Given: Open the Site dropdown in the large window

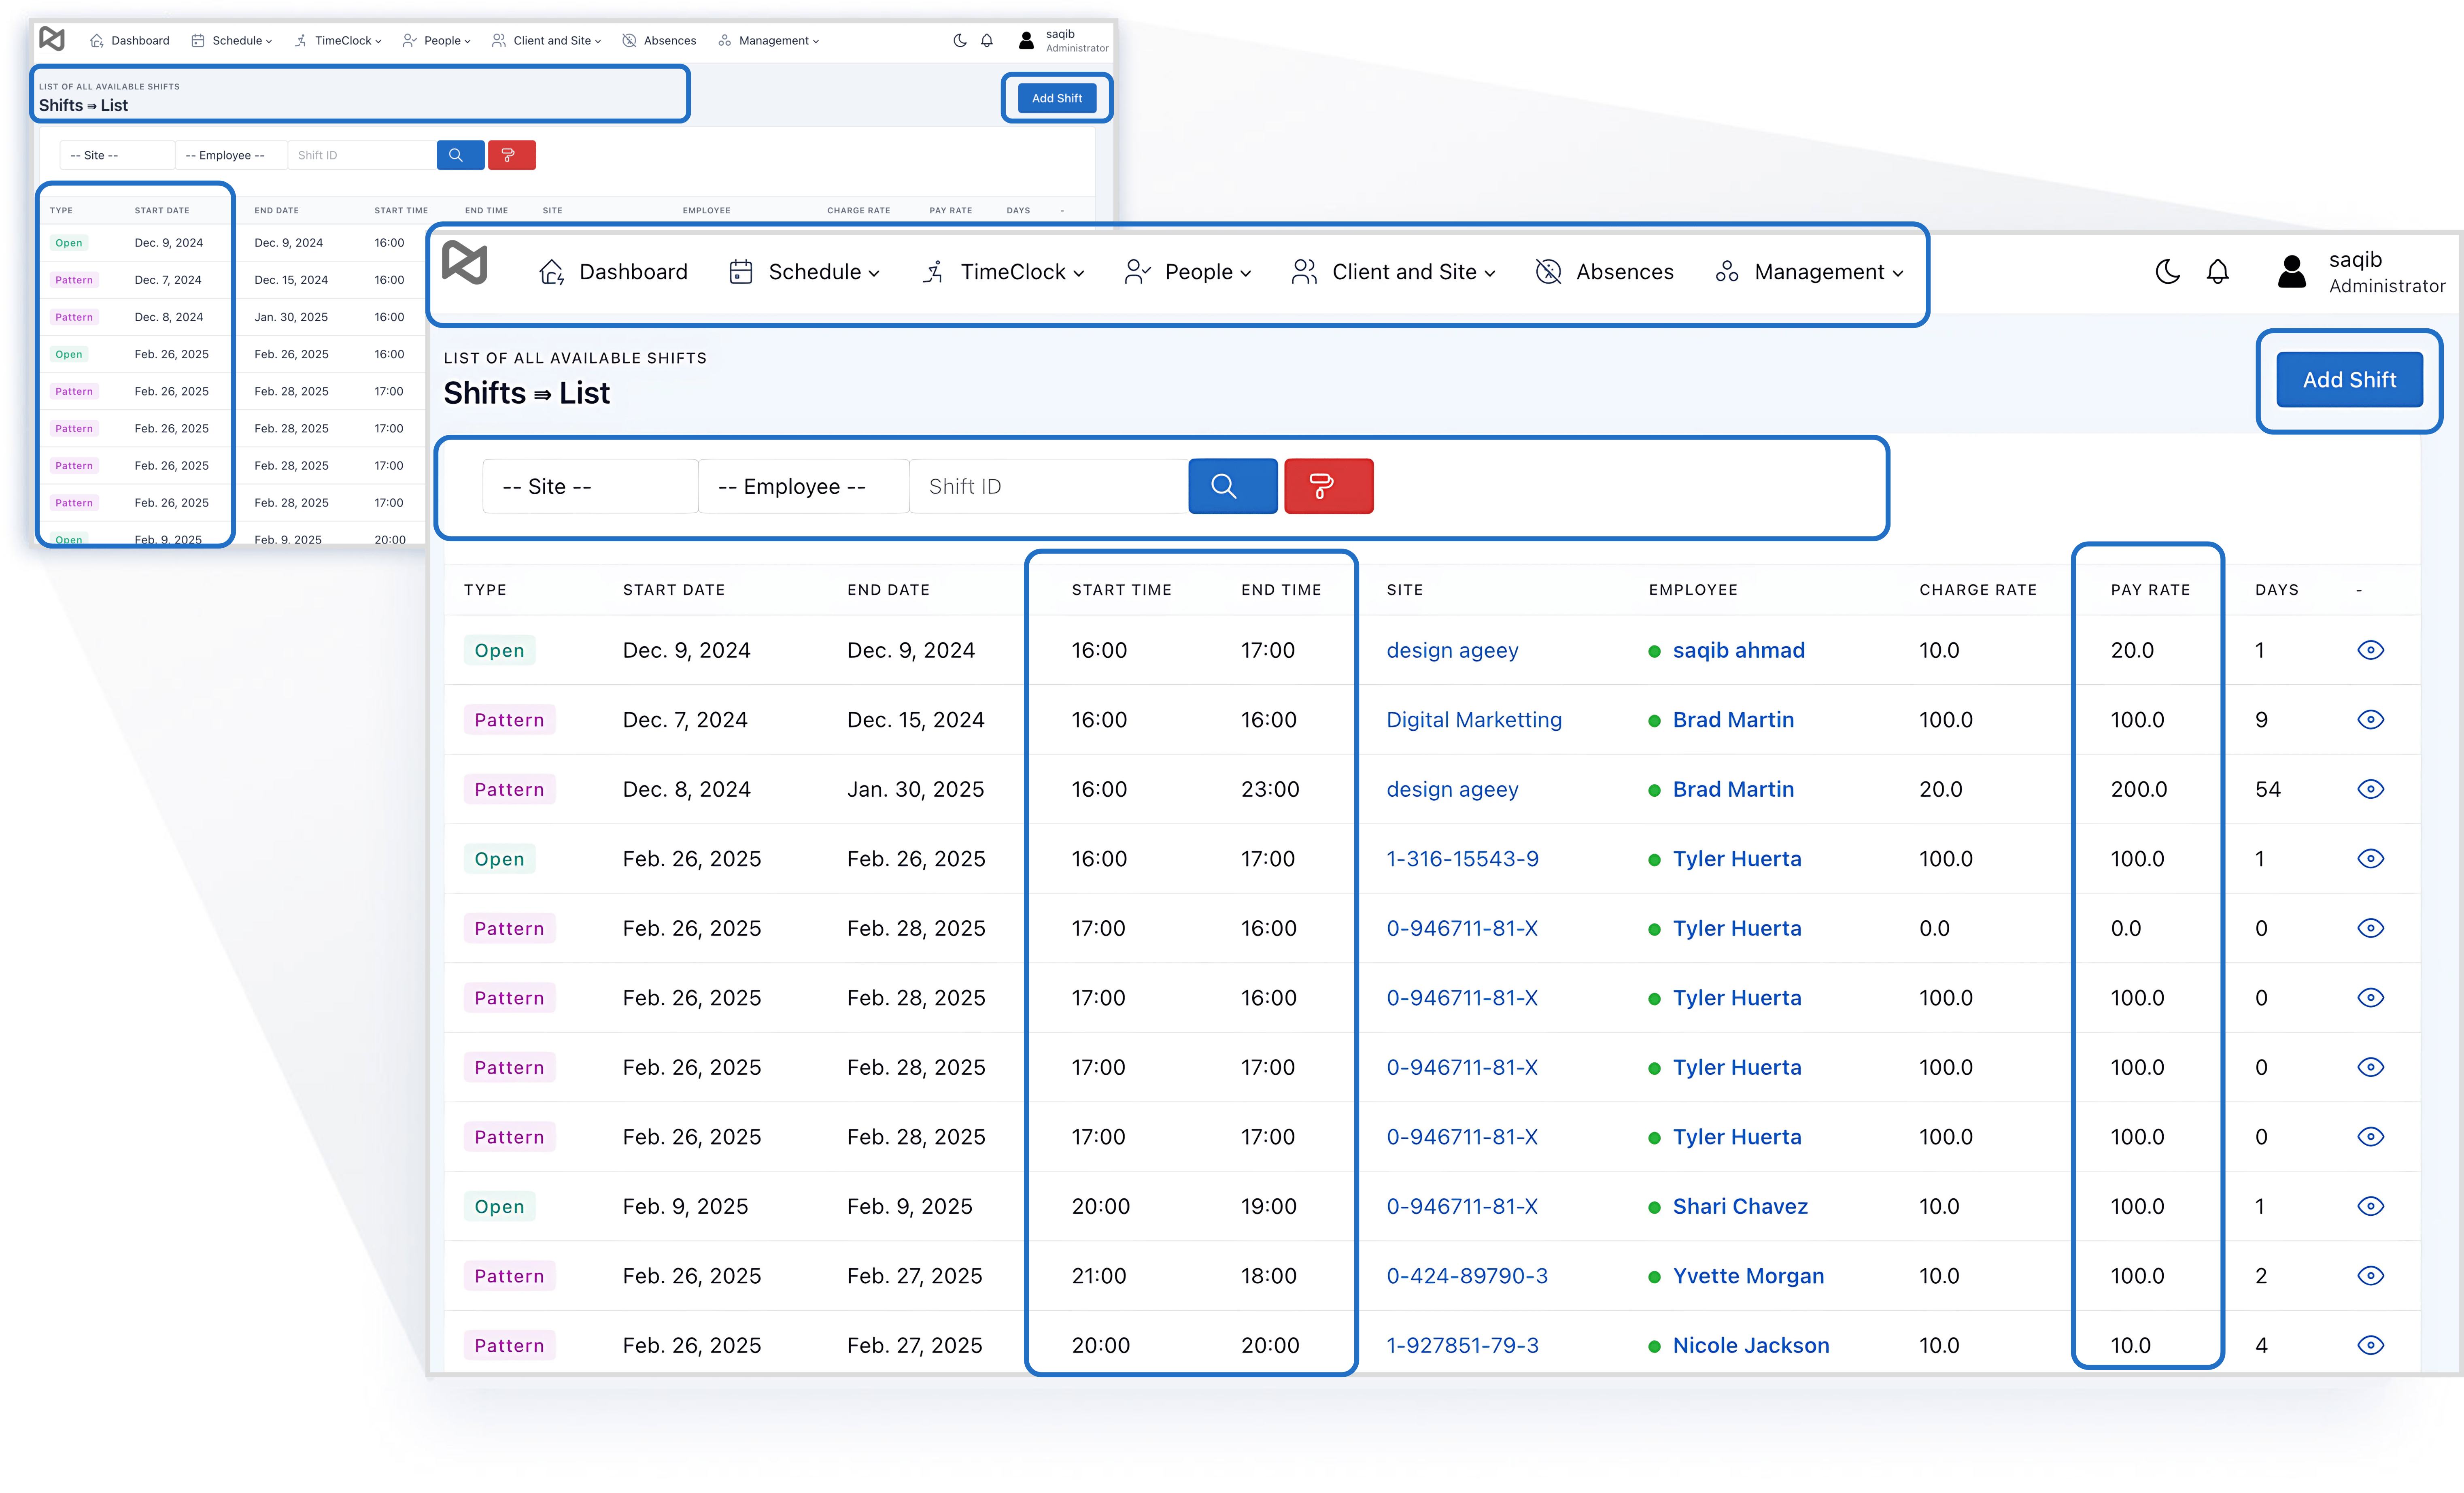Looking at the screenshot, I should click(x=590, y=486).
